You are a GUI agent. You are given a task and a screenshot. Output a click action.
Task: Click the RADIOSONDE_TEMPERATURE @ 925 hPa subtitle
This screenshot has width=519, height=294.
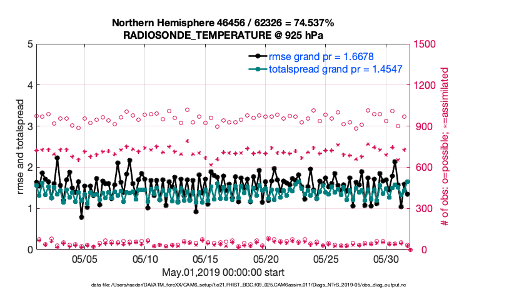click(x=223, y=34)
